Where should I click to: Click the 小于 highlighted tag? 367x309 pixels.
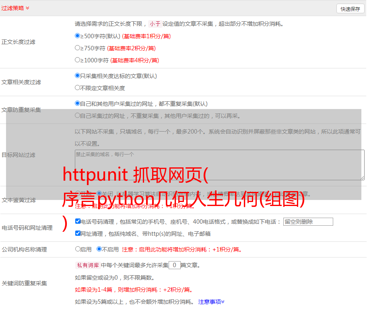155,24
